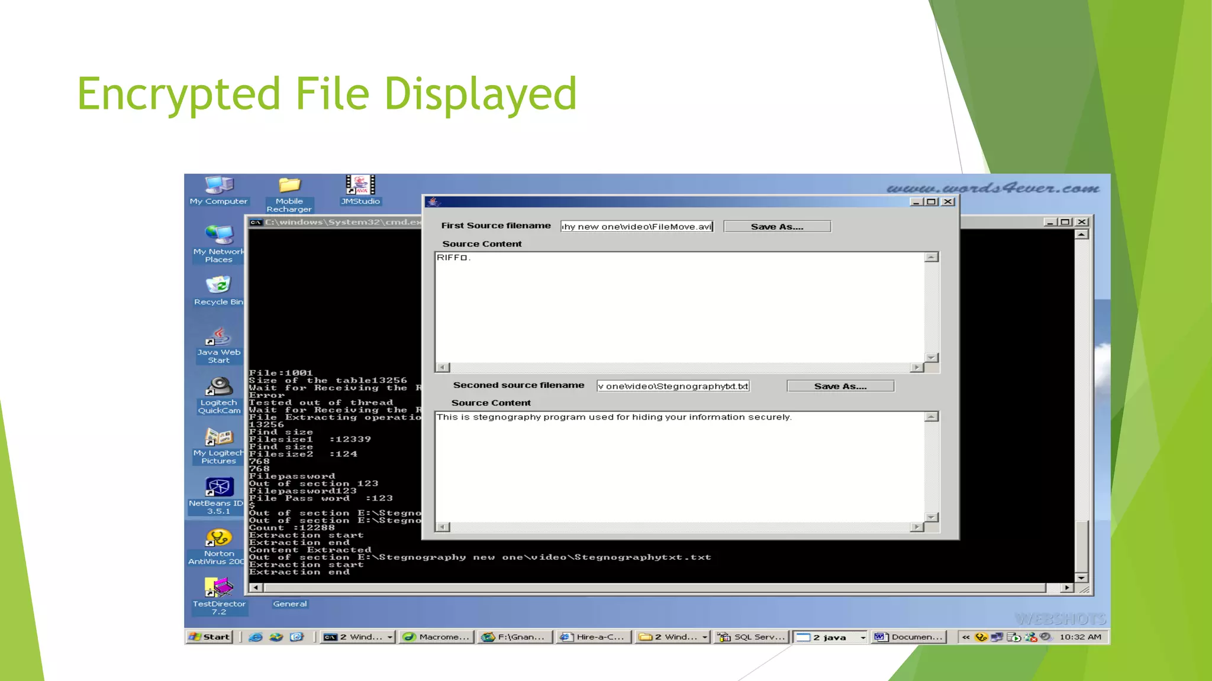The width and height of the screenshot is (1212, 681).
Task: Maximize the steganography dialog window
Action: [931, 202]
